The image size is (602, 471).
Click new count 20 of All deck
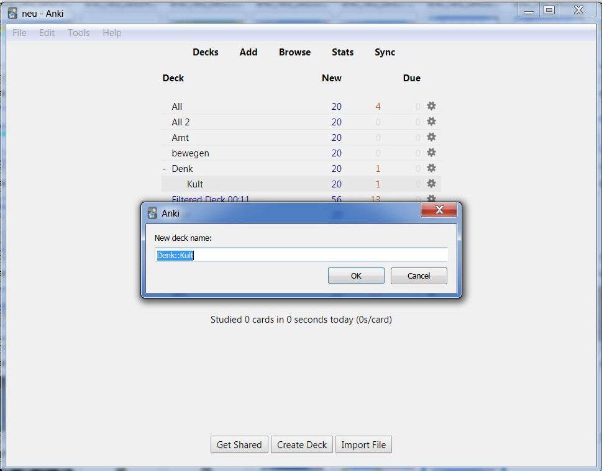pos(336,107)
